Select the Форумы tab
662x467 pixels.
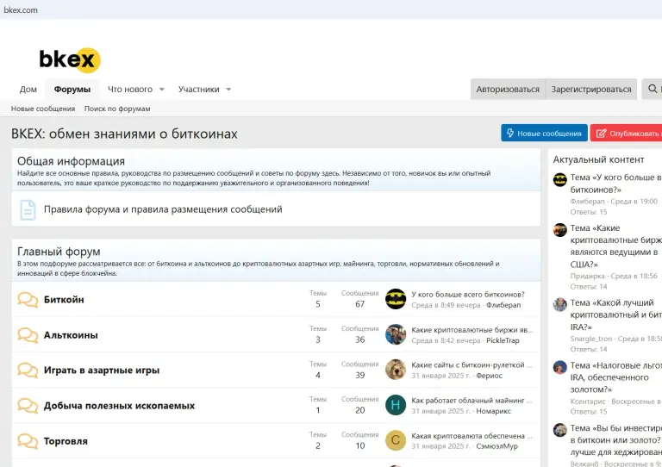coord(72,90)
